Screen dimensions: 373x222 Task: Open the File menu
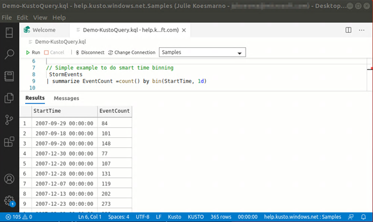[x=7, y=17]
